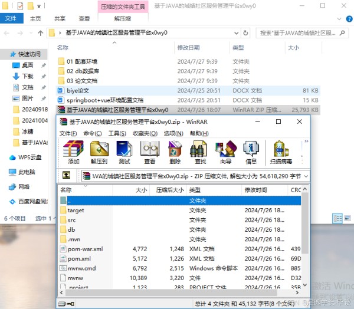Select the target folder in the archive
The image size is (354, 309).
point(179,211)
